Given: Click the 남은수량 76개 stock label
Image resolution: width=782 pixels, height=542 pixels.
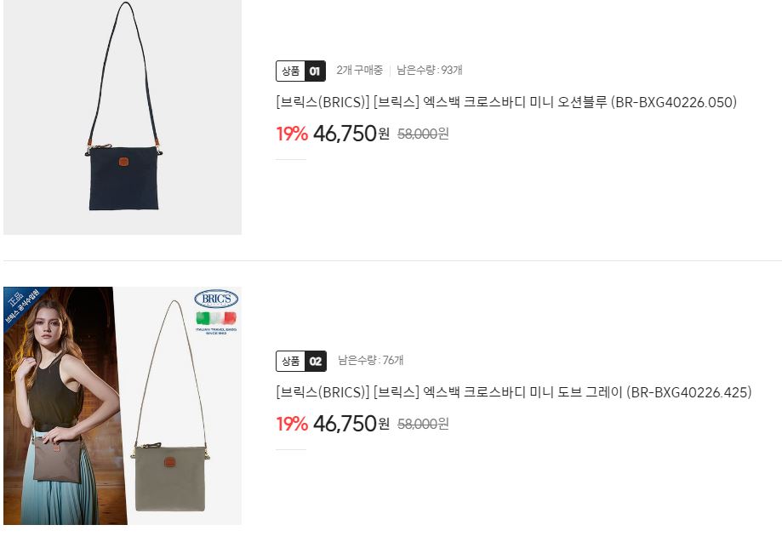Looking at the screenshot, I should coord(370,360).
